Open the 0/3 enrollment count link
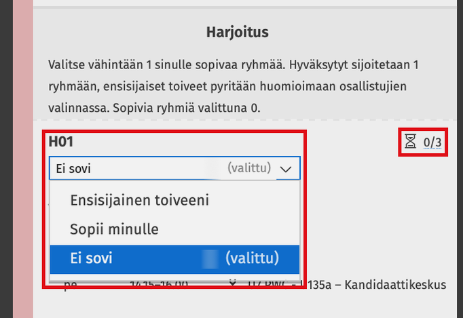 432,142
